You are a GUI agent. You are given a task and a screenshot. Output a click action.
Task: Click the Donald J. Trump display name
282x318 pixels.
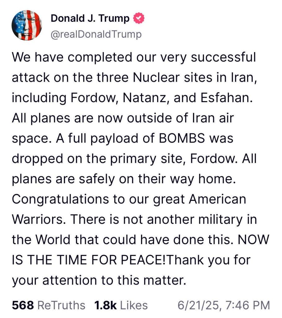[x=90, y=19]
